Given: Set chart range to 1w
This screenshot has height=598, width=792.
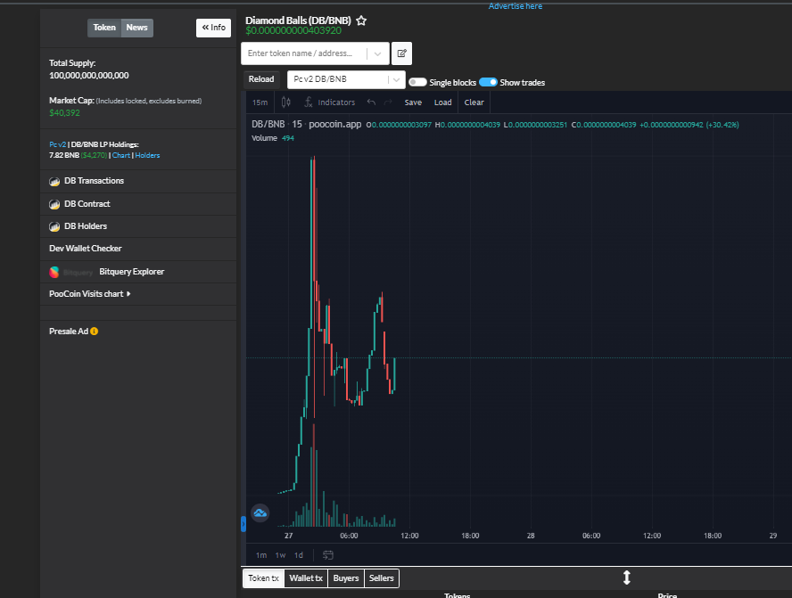Looking at the screenshot, I should (280, 555).
